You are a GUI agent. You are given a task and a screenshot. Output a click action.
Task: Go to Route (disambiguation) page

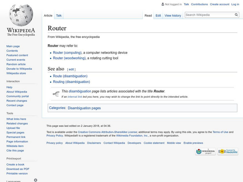(70, 76)
